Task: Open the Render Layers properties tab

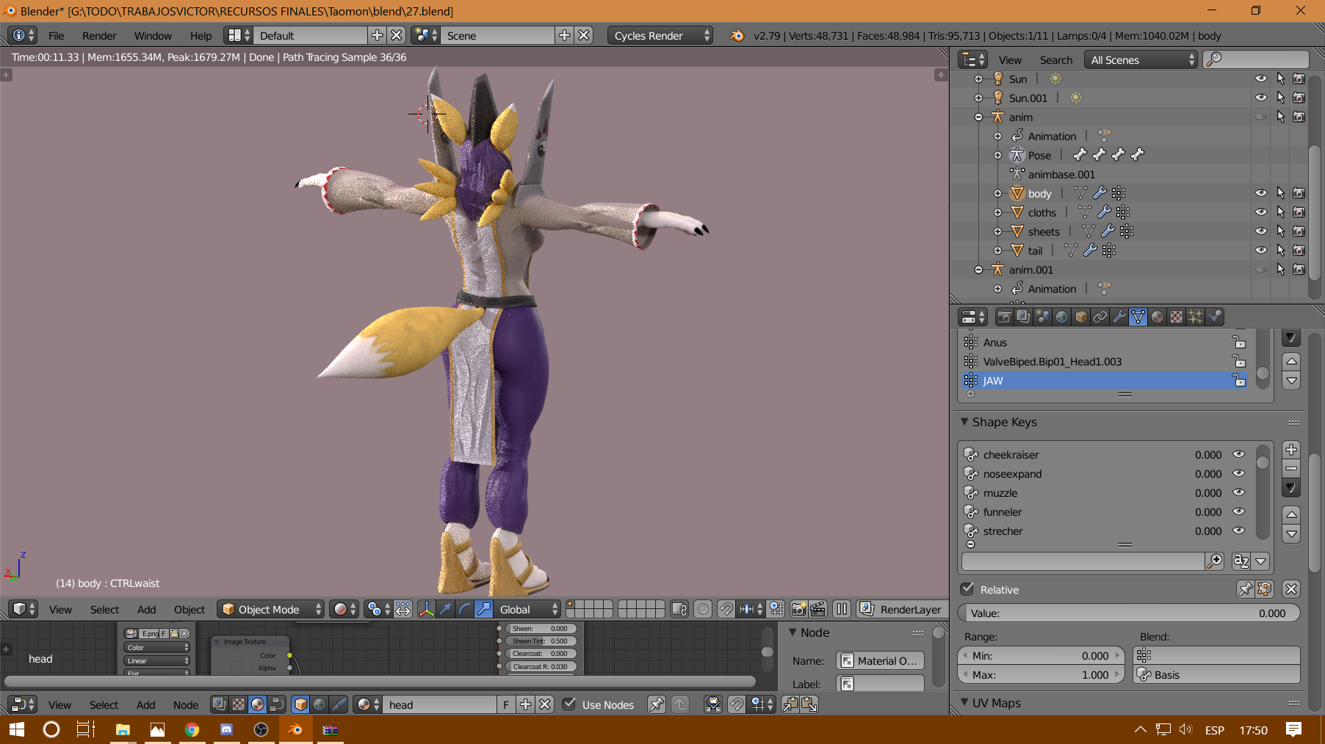Action: point(1023,317)
